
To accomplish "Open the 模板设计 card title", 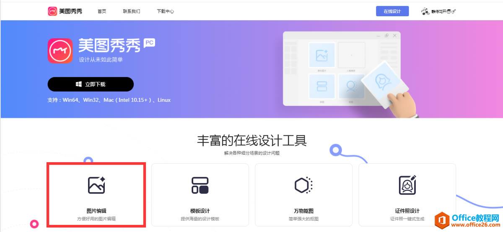I will [200, 211].
